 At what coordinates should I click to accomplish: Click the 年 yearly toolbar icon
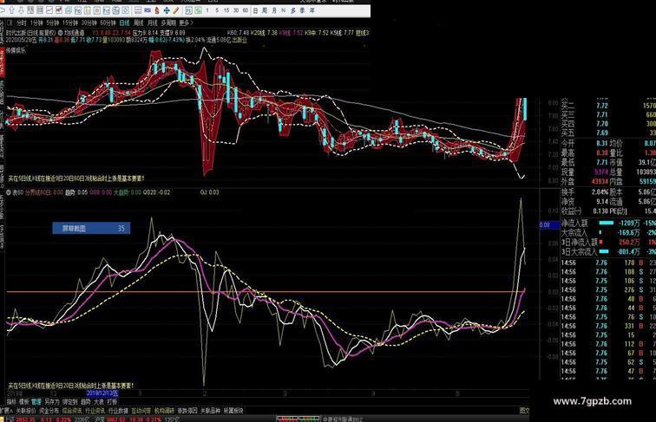coord(312,10)
